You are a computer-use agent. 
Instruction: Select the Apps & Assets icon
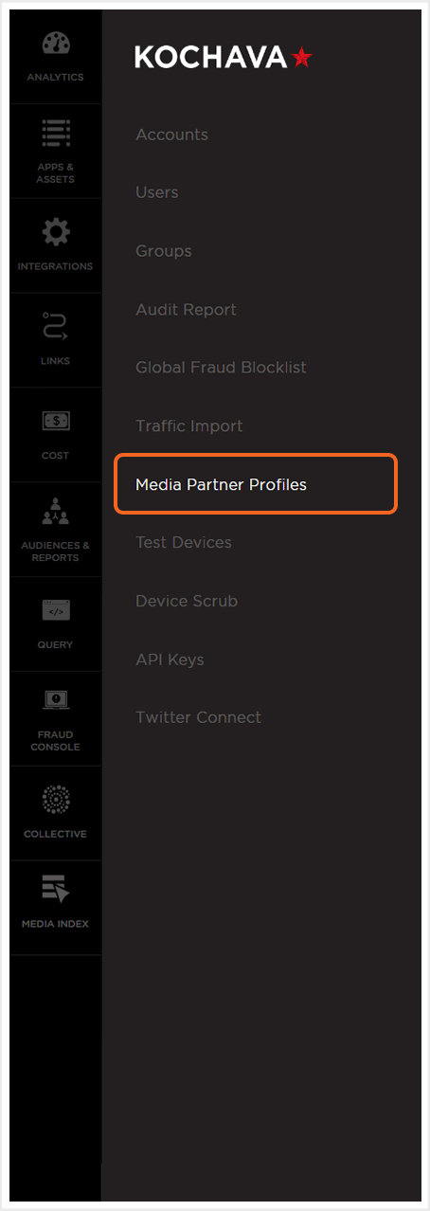[55, 135]
